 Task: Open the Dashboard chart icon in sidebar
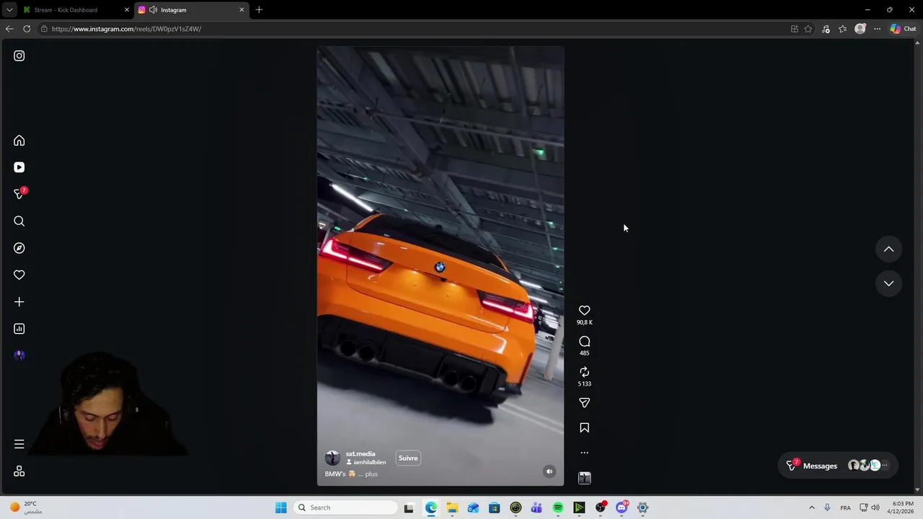19,329
